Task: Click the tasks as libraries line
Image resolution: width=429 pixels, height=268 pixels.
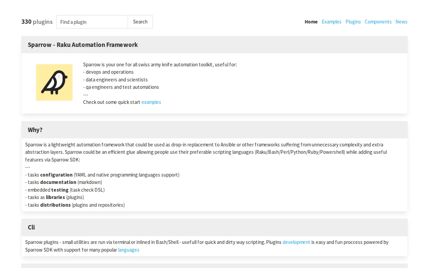Action: click(x=55, y=197)
